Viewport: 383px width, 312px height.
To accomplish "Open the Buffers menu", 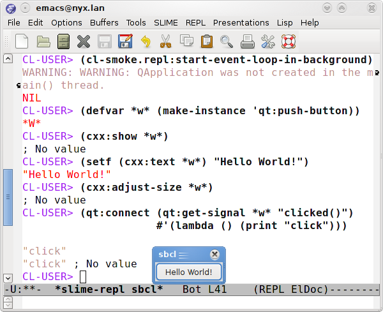I will [x=104, y=22].
